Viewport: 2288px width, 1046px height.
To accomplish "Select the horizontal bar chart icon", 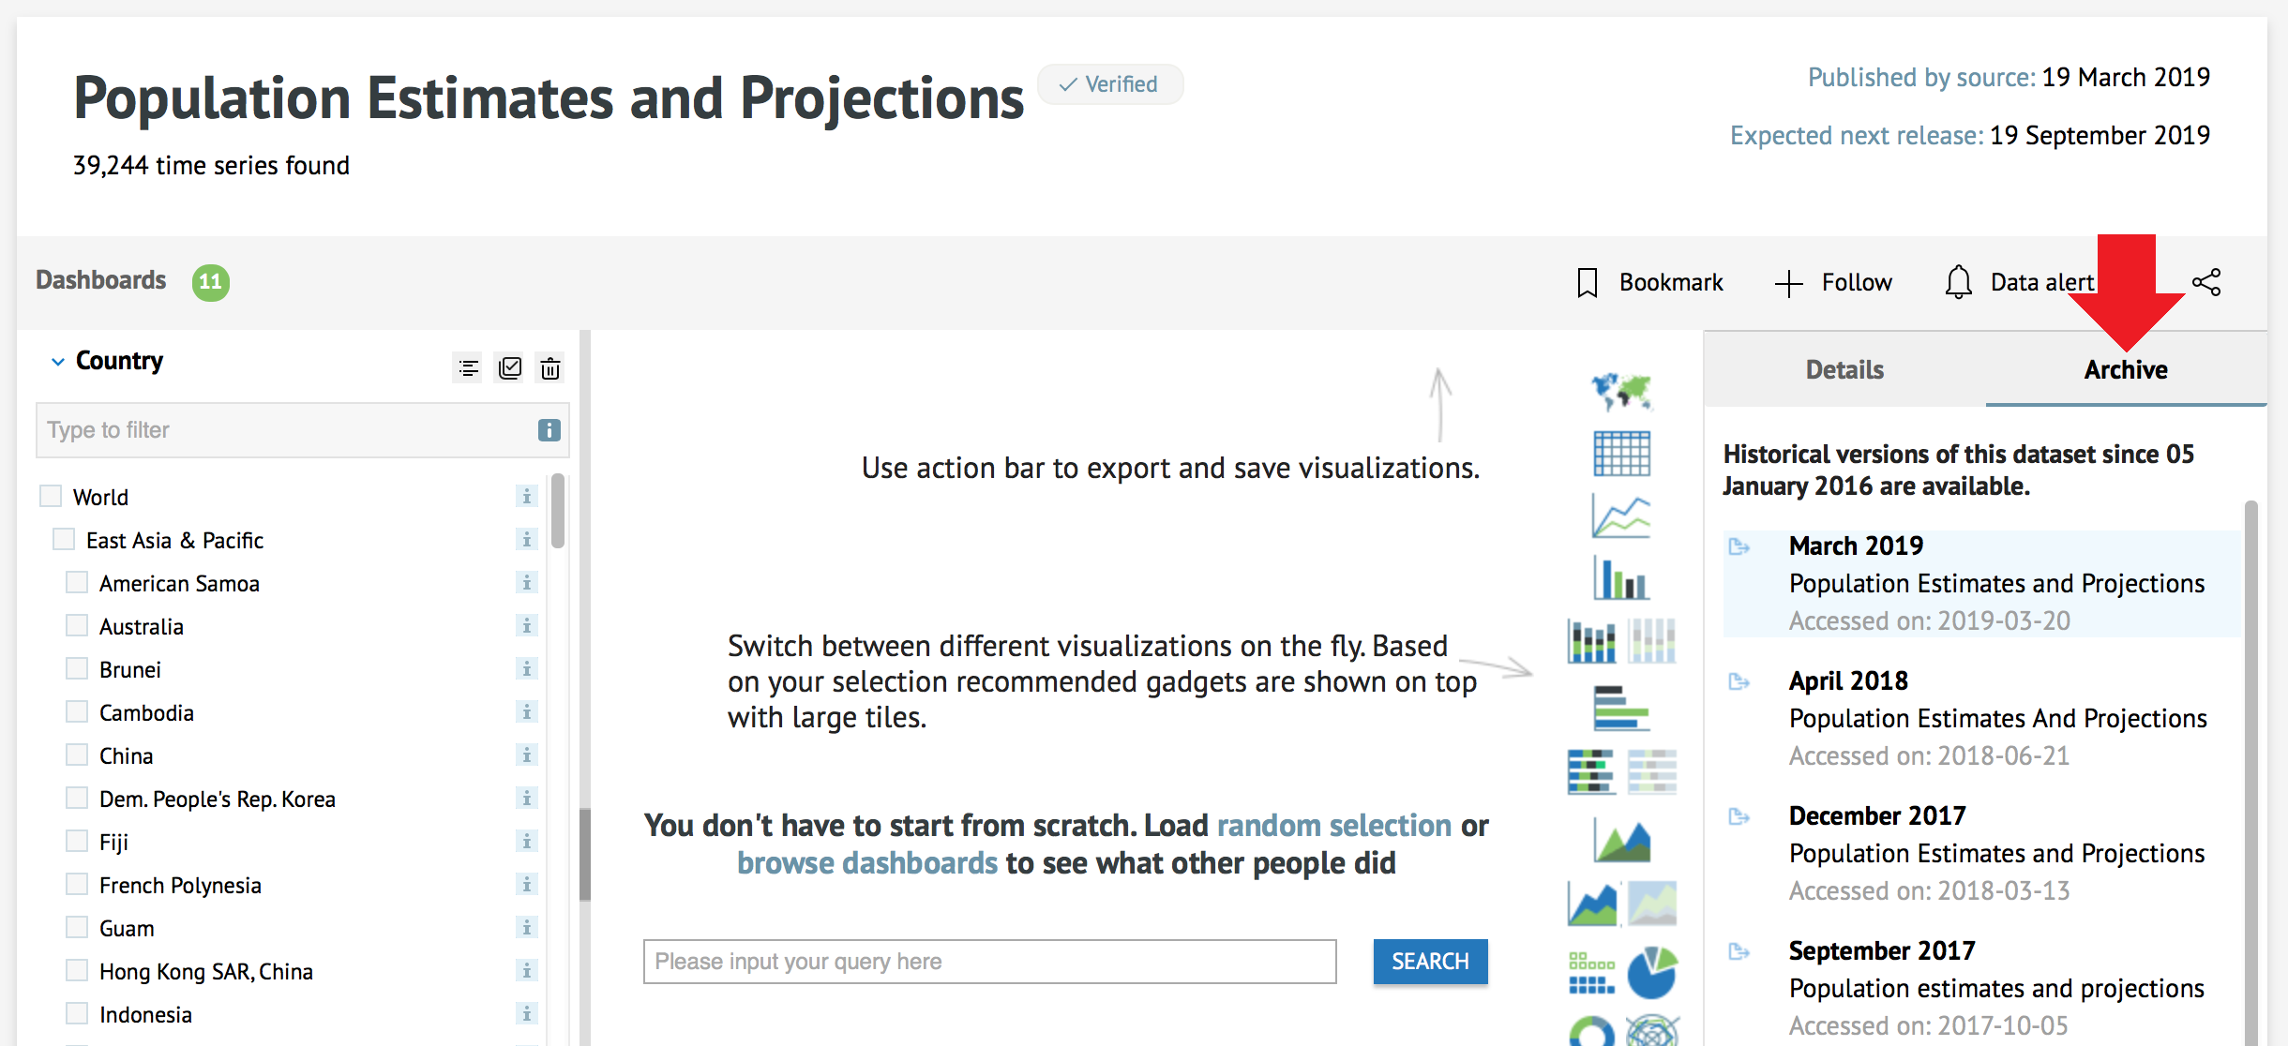I will (x=1621, y=708).
